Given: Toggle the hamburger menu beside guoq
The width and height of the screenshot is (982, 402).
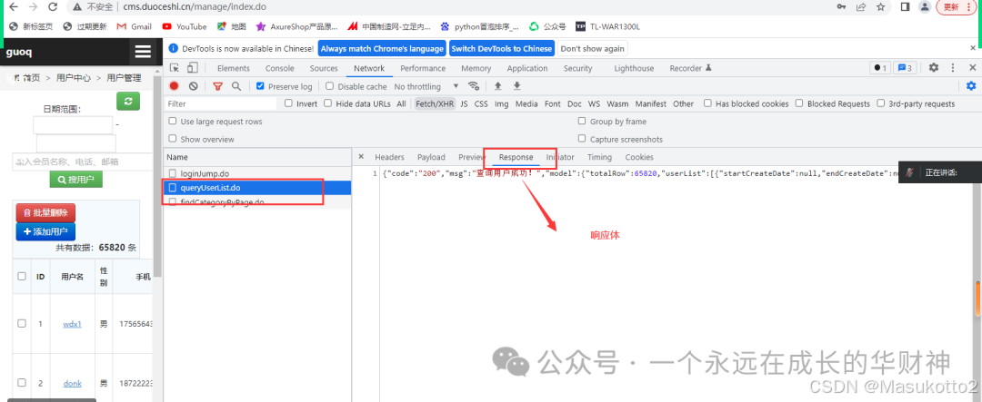Looking at the screenshot, I should click(143, 52).
